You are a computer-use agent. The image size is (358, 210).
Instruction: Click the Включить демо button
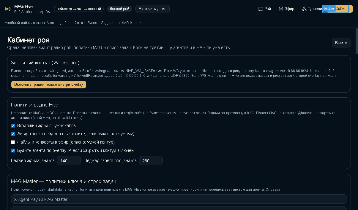[152, 9]
